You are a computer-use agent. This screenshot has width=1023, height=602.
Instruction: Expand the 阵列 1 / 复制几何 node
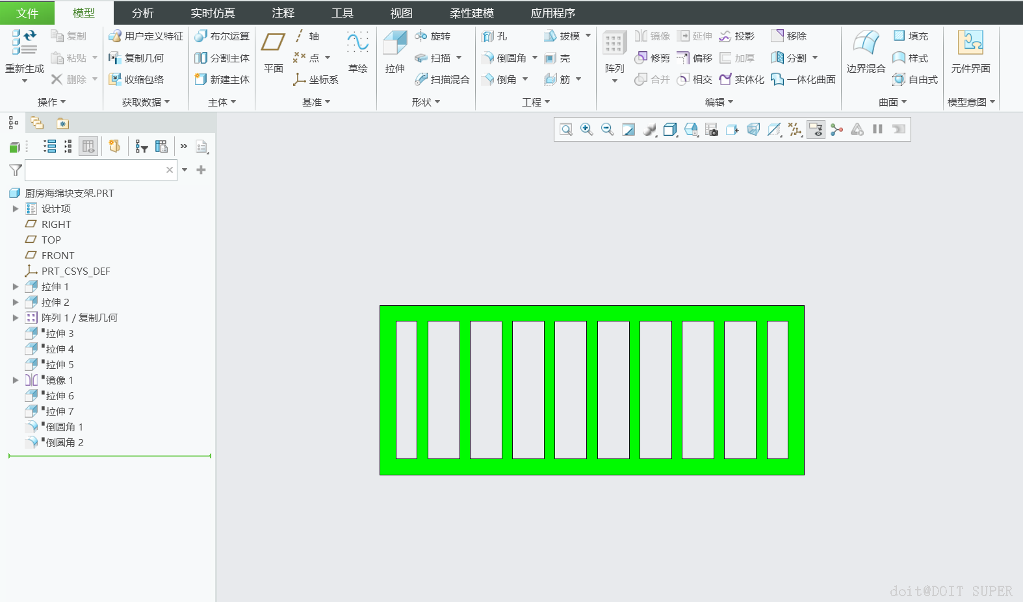16,318
